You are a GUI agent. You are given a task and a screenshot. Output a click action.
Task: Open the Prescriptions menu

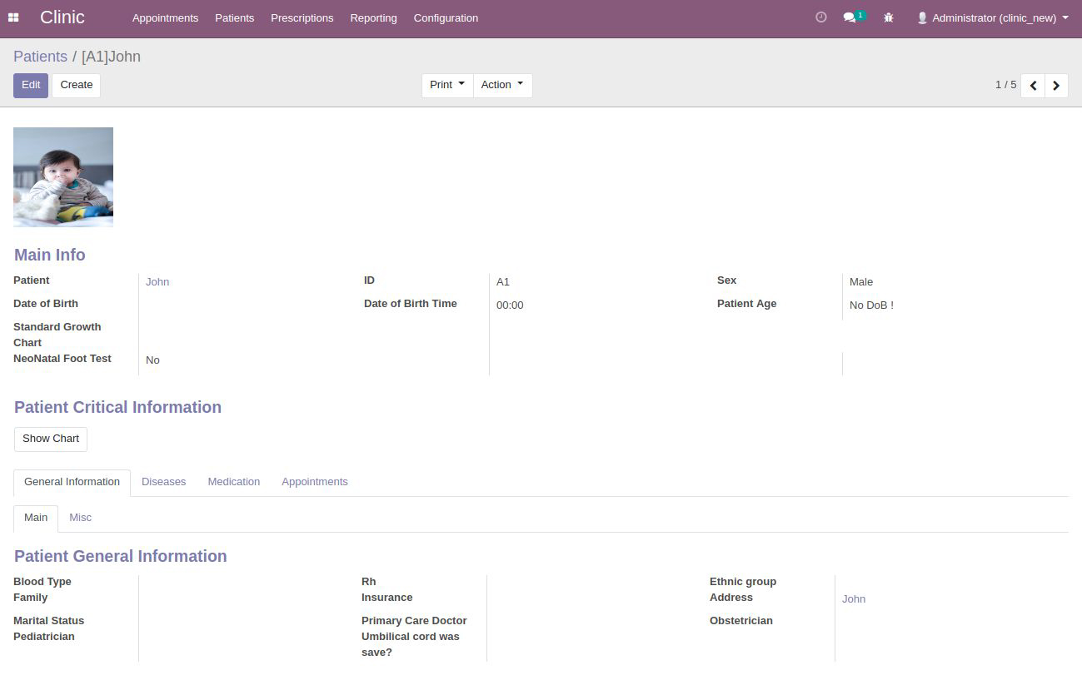pyautogui.click(x=302, y=17)
